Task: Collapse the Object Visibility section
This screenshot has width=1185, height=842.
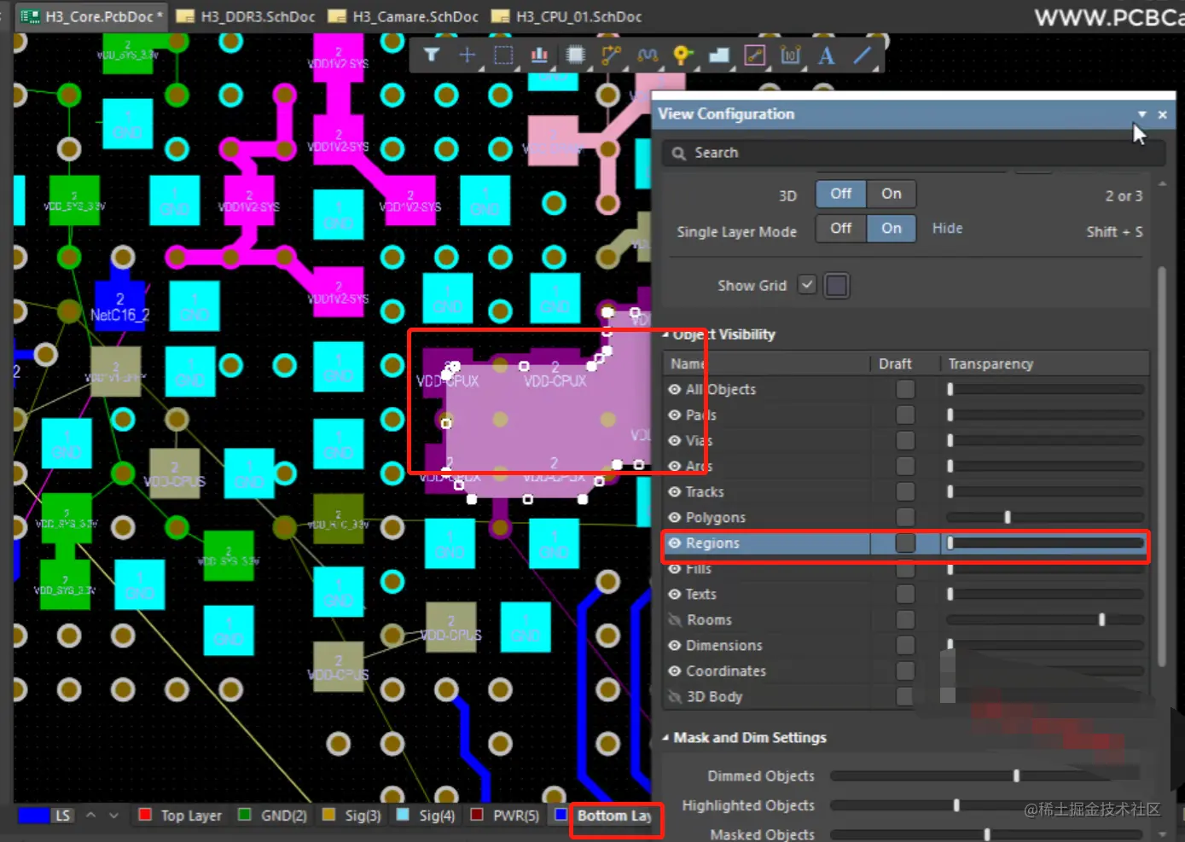Action: click(x=666, y=334)
